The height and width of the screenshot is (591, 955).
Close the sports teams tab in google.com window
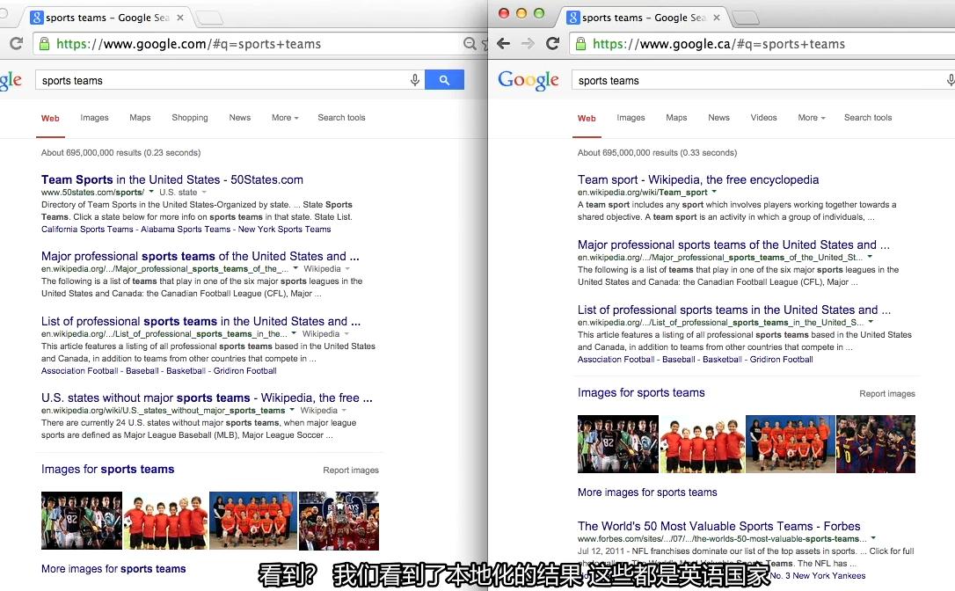[x=180, y=18]
